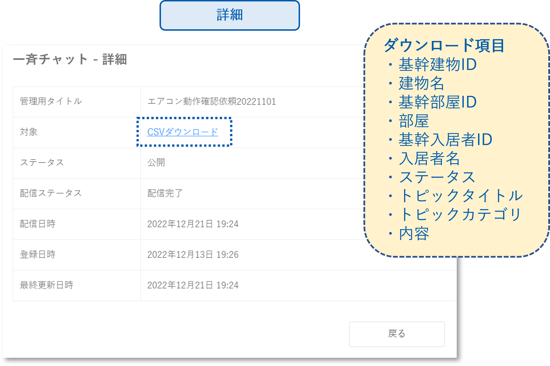Viewport: 550px width, 366px height.
Task: Click the ダウンロード項目 callout heading
Action: 444,46
